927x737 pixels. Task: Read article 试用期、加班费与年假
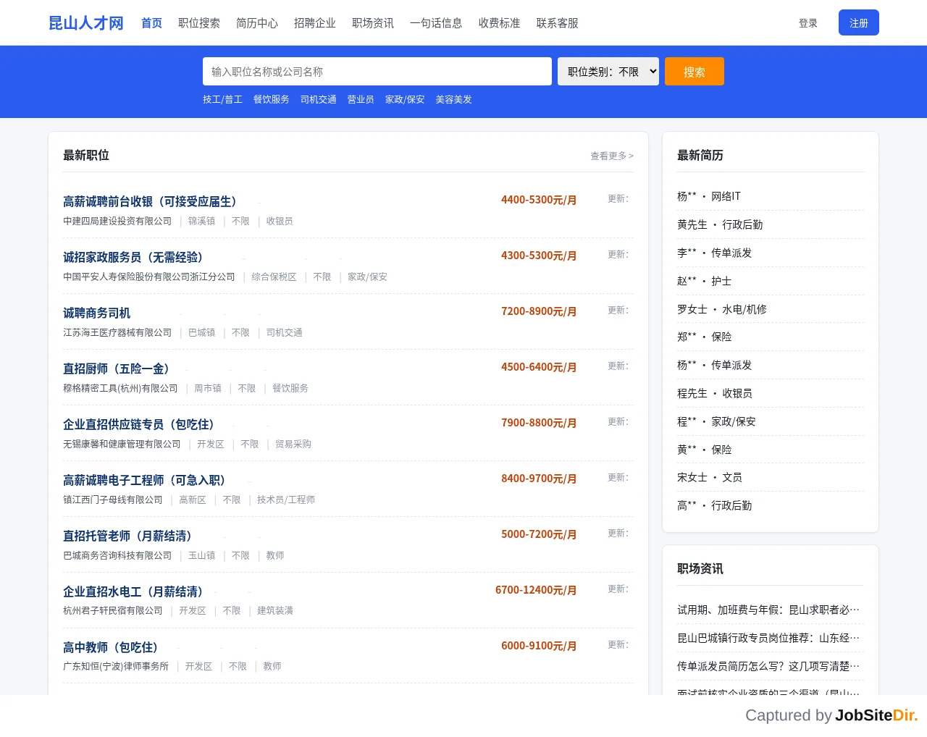point(768,610)
